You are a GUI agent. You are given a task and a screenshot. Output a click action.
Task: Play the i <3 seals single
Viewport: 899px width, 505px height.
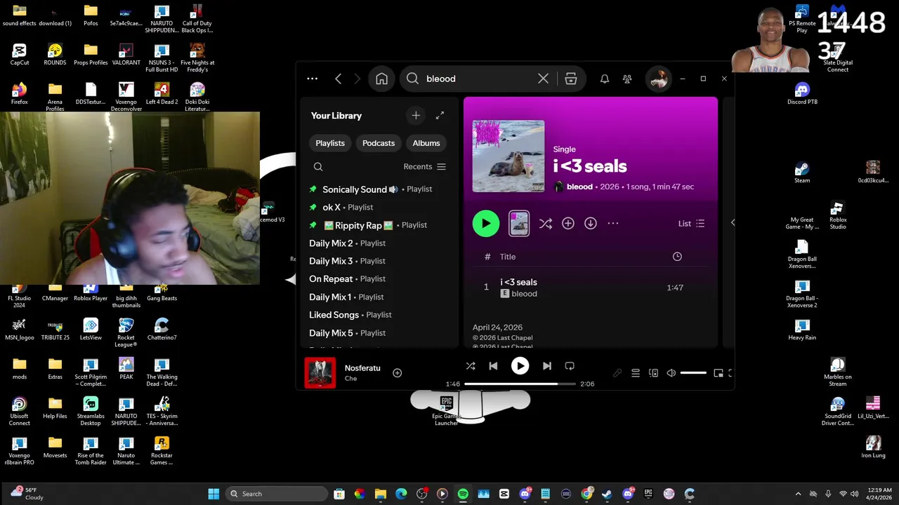point(485,224)
